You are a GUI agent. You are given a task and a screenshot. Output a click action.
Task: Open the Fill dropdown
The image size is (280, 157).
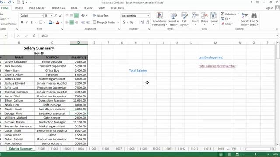tap(226, 19)
